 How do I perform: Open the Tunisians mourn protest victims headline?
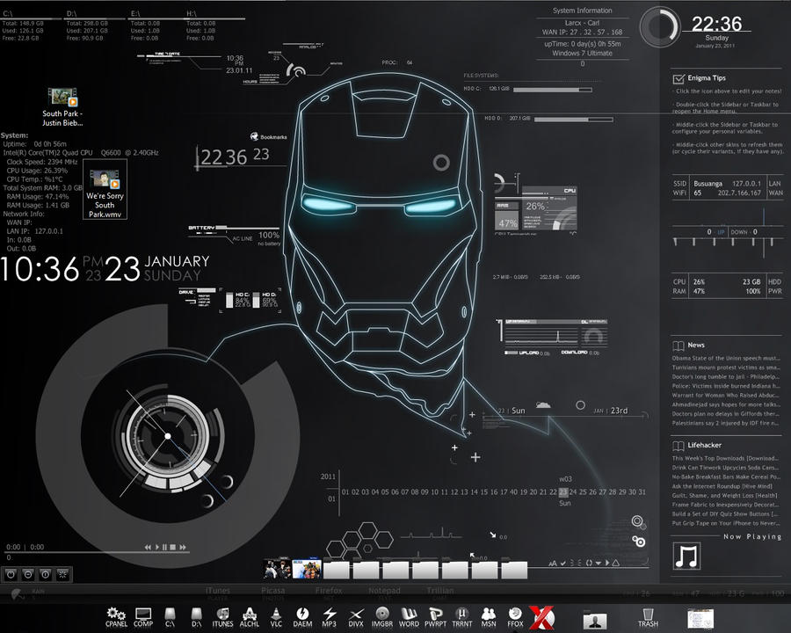coord(726,367)
